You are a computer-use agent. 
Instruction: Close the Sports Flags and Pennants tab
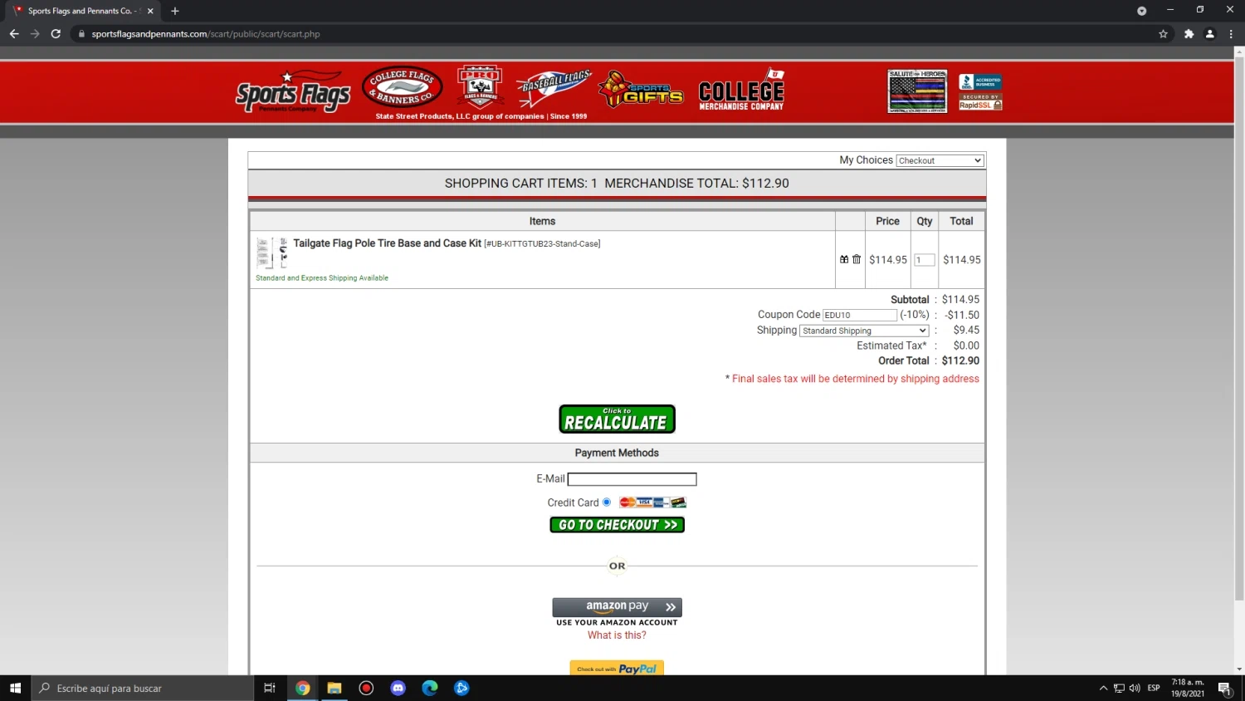tap(150, 11)
